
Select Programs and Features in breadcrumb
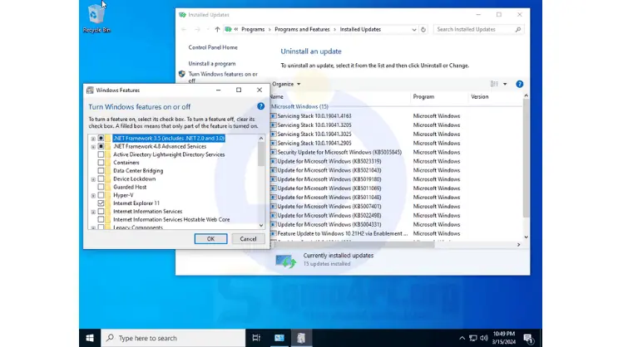pos(302,29)
